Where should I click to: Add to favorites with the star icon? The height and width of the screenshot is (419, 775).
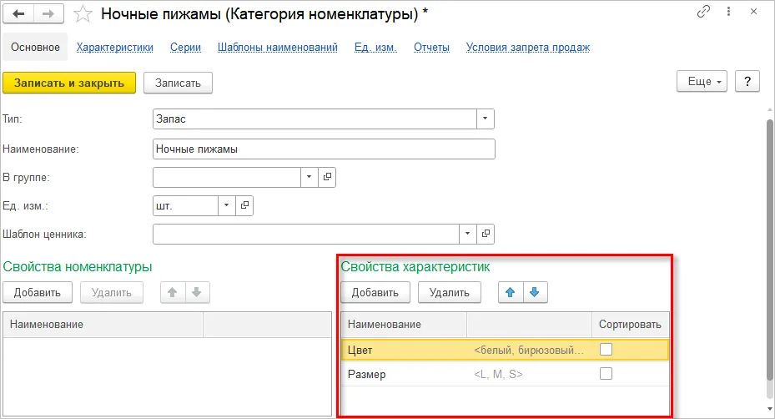point(83,14)
